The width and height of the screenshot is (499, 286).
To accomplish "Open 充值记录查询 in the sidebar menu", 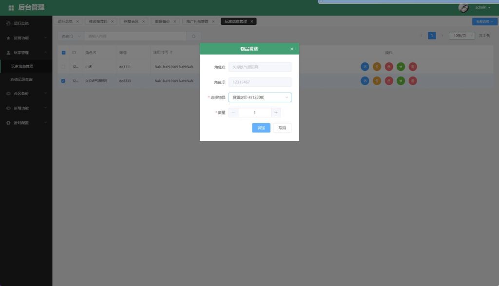I will pyautogui.click(x=22, y=79).
